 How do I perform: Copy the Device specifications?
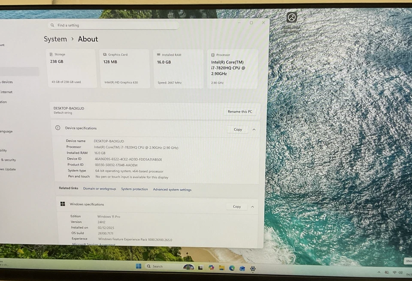coord(238,129)
